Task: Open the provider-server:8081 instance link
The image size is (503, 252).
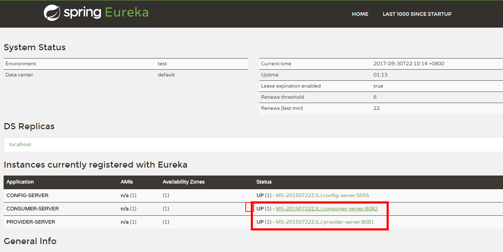Action: [x=325, y=222]
